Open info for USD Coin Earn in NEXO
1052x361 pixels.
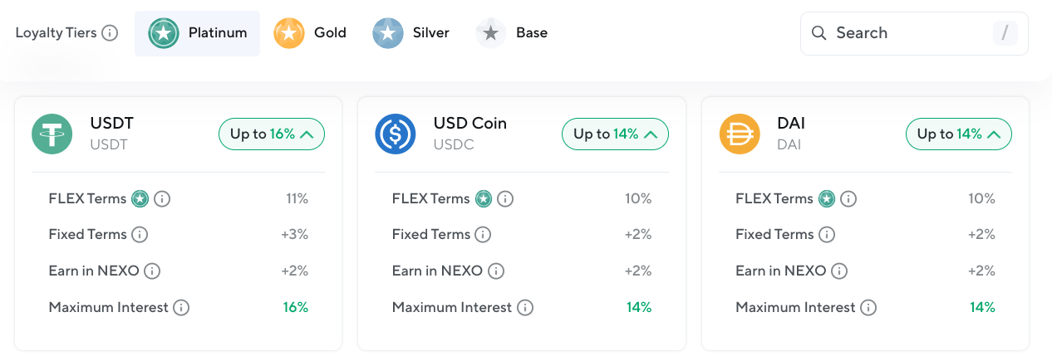click(496, 271)
